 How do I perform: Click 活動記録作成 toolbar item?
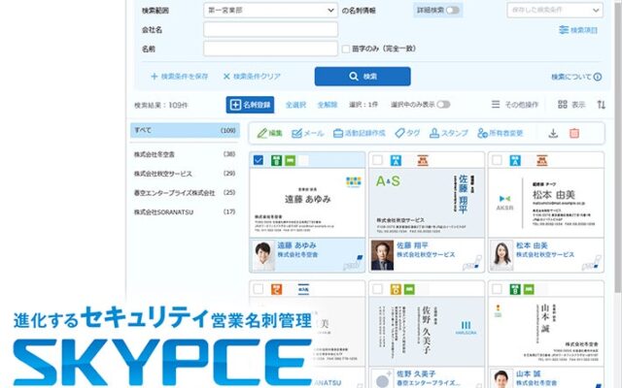359,134
